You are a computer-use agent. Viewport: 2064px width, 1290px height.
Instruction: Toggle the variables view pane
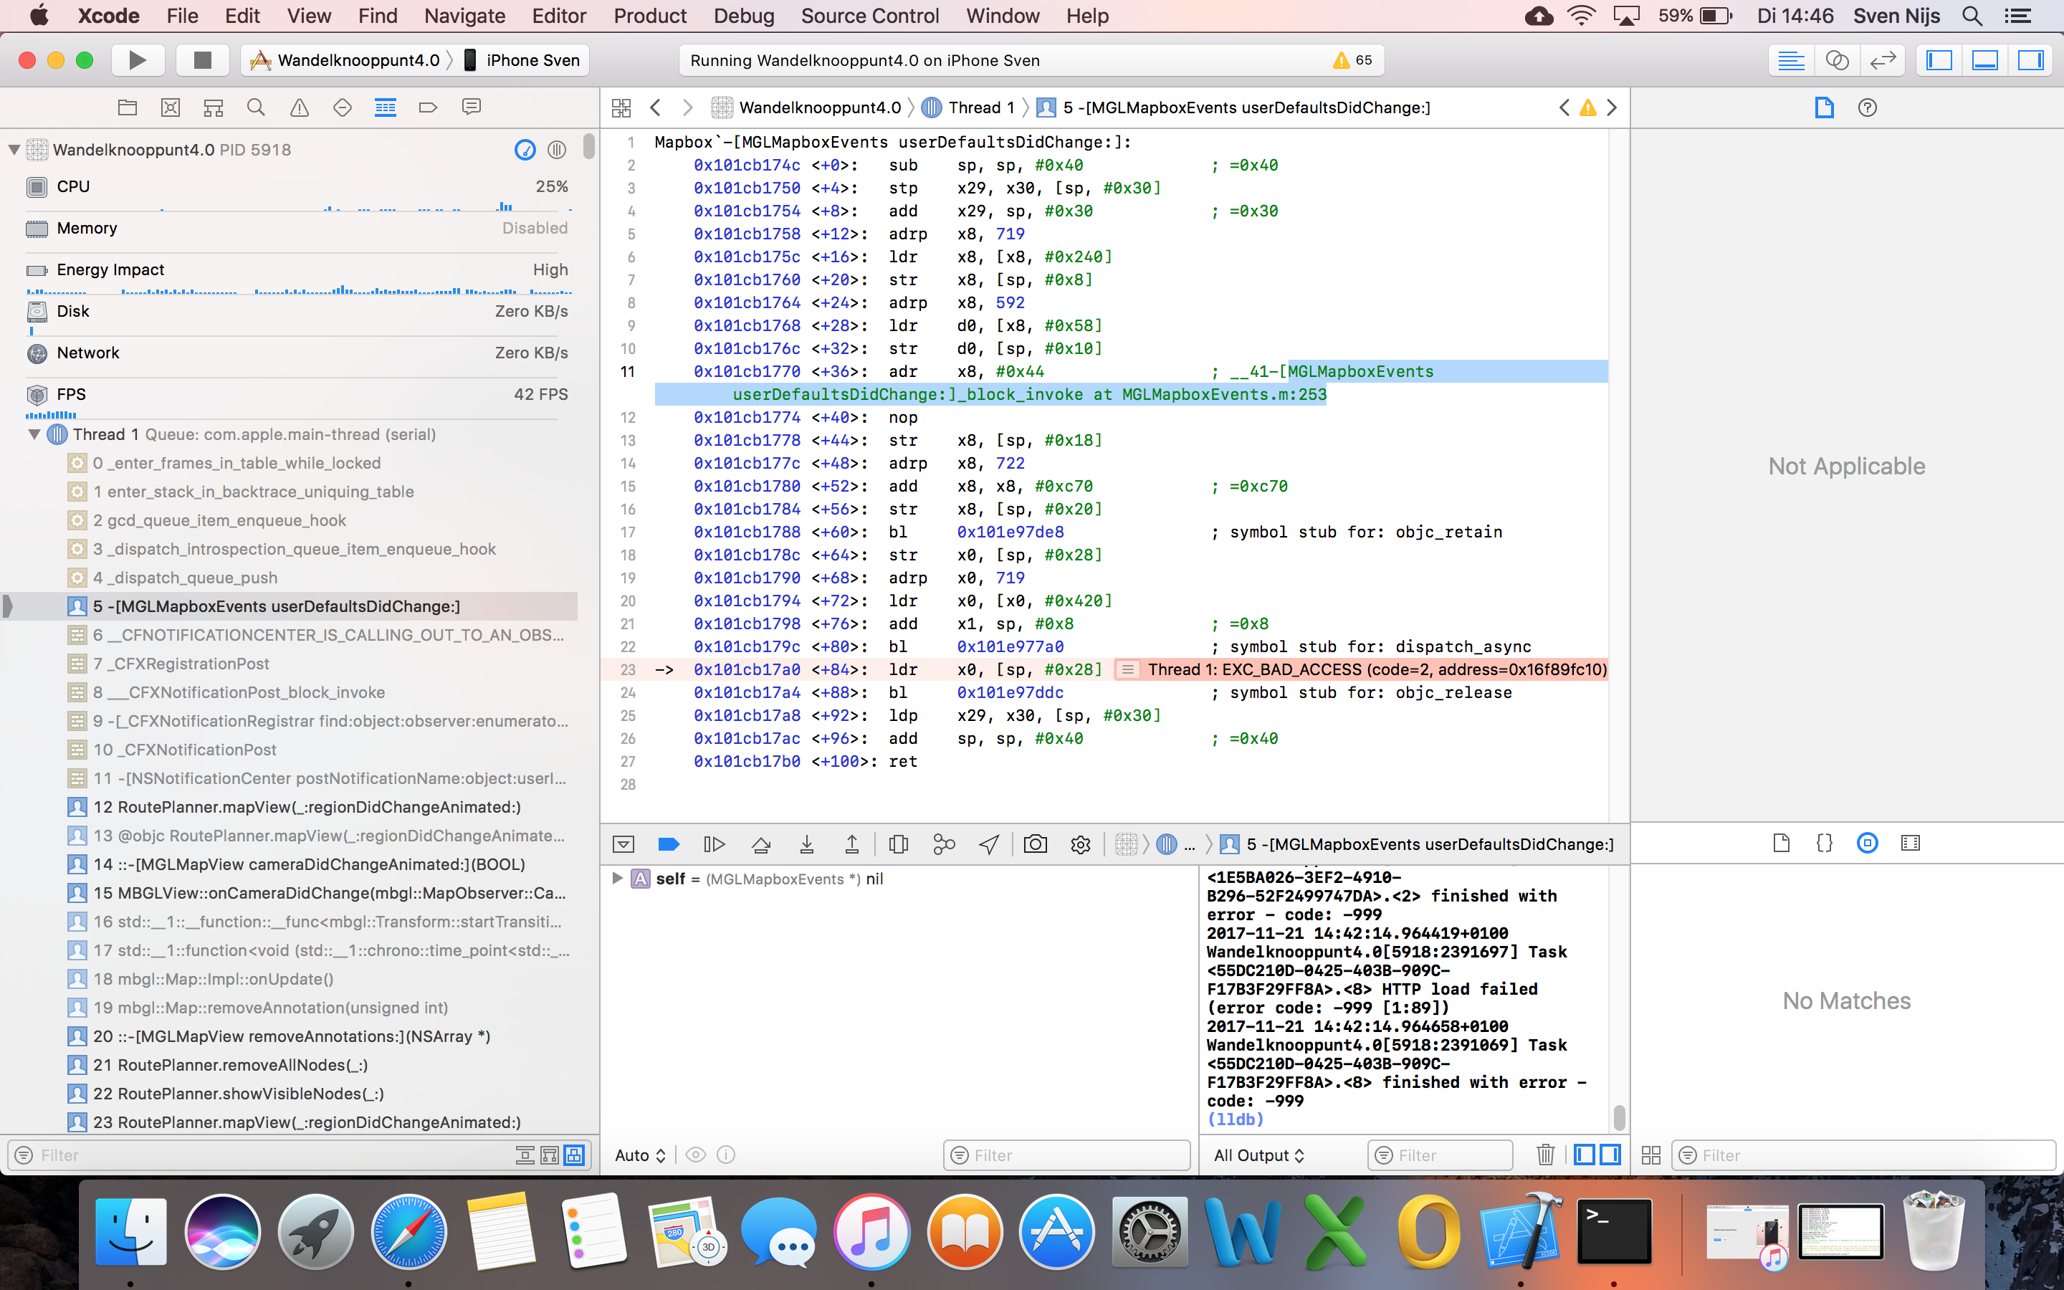coord(1584,1155)
